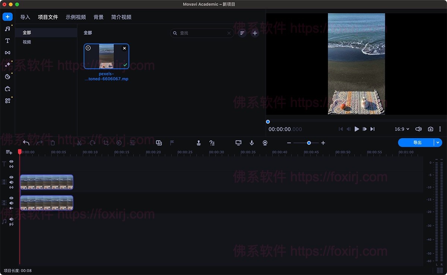Viewport: 447px width, 275px height.
Task: Click the microphone recording icon
Action: (251, 142)
